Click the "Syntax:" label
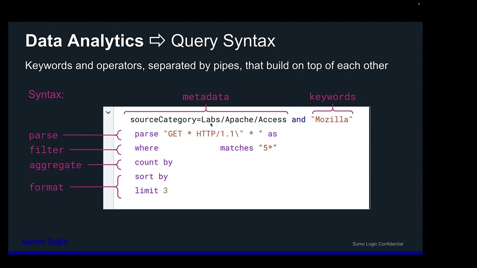 [x=46, y=95]
